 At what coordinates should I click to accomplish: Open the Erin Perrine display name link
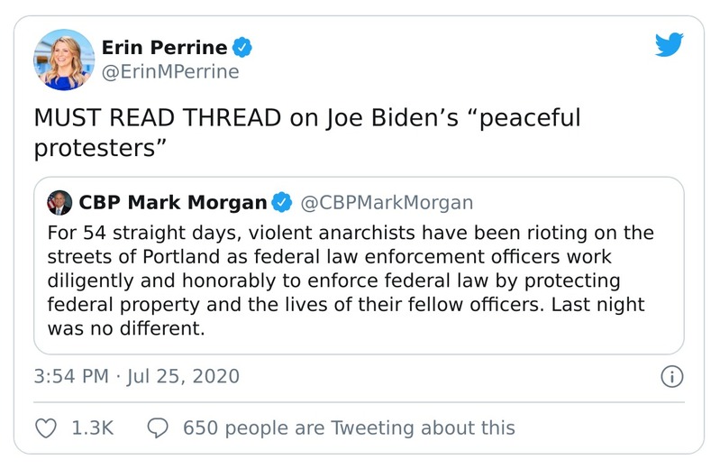[x=162, y=46]
